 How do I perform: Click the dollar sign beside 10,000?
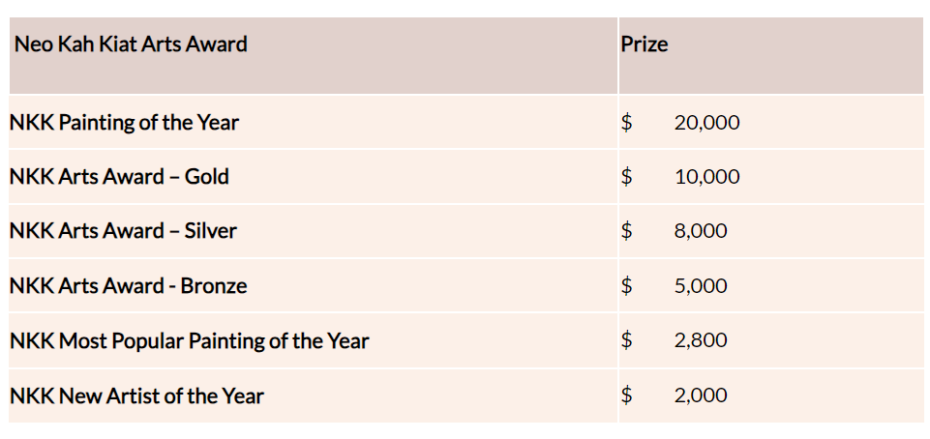coord(627,177)
